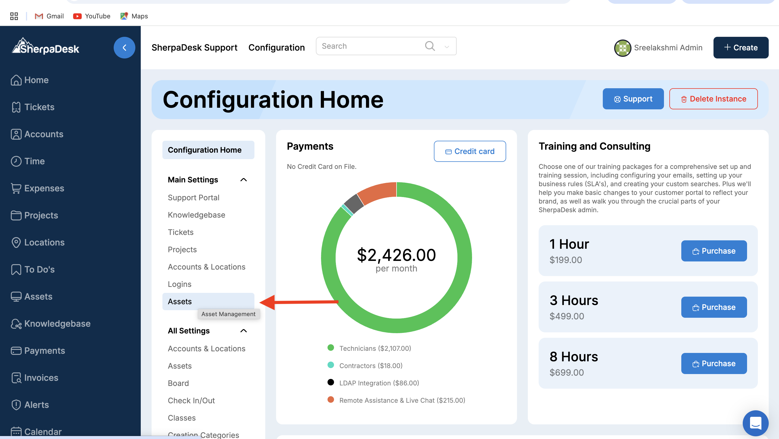The image size is (779, 439).
Task: Open Locations from the sidebar
Action: [44, 242]
